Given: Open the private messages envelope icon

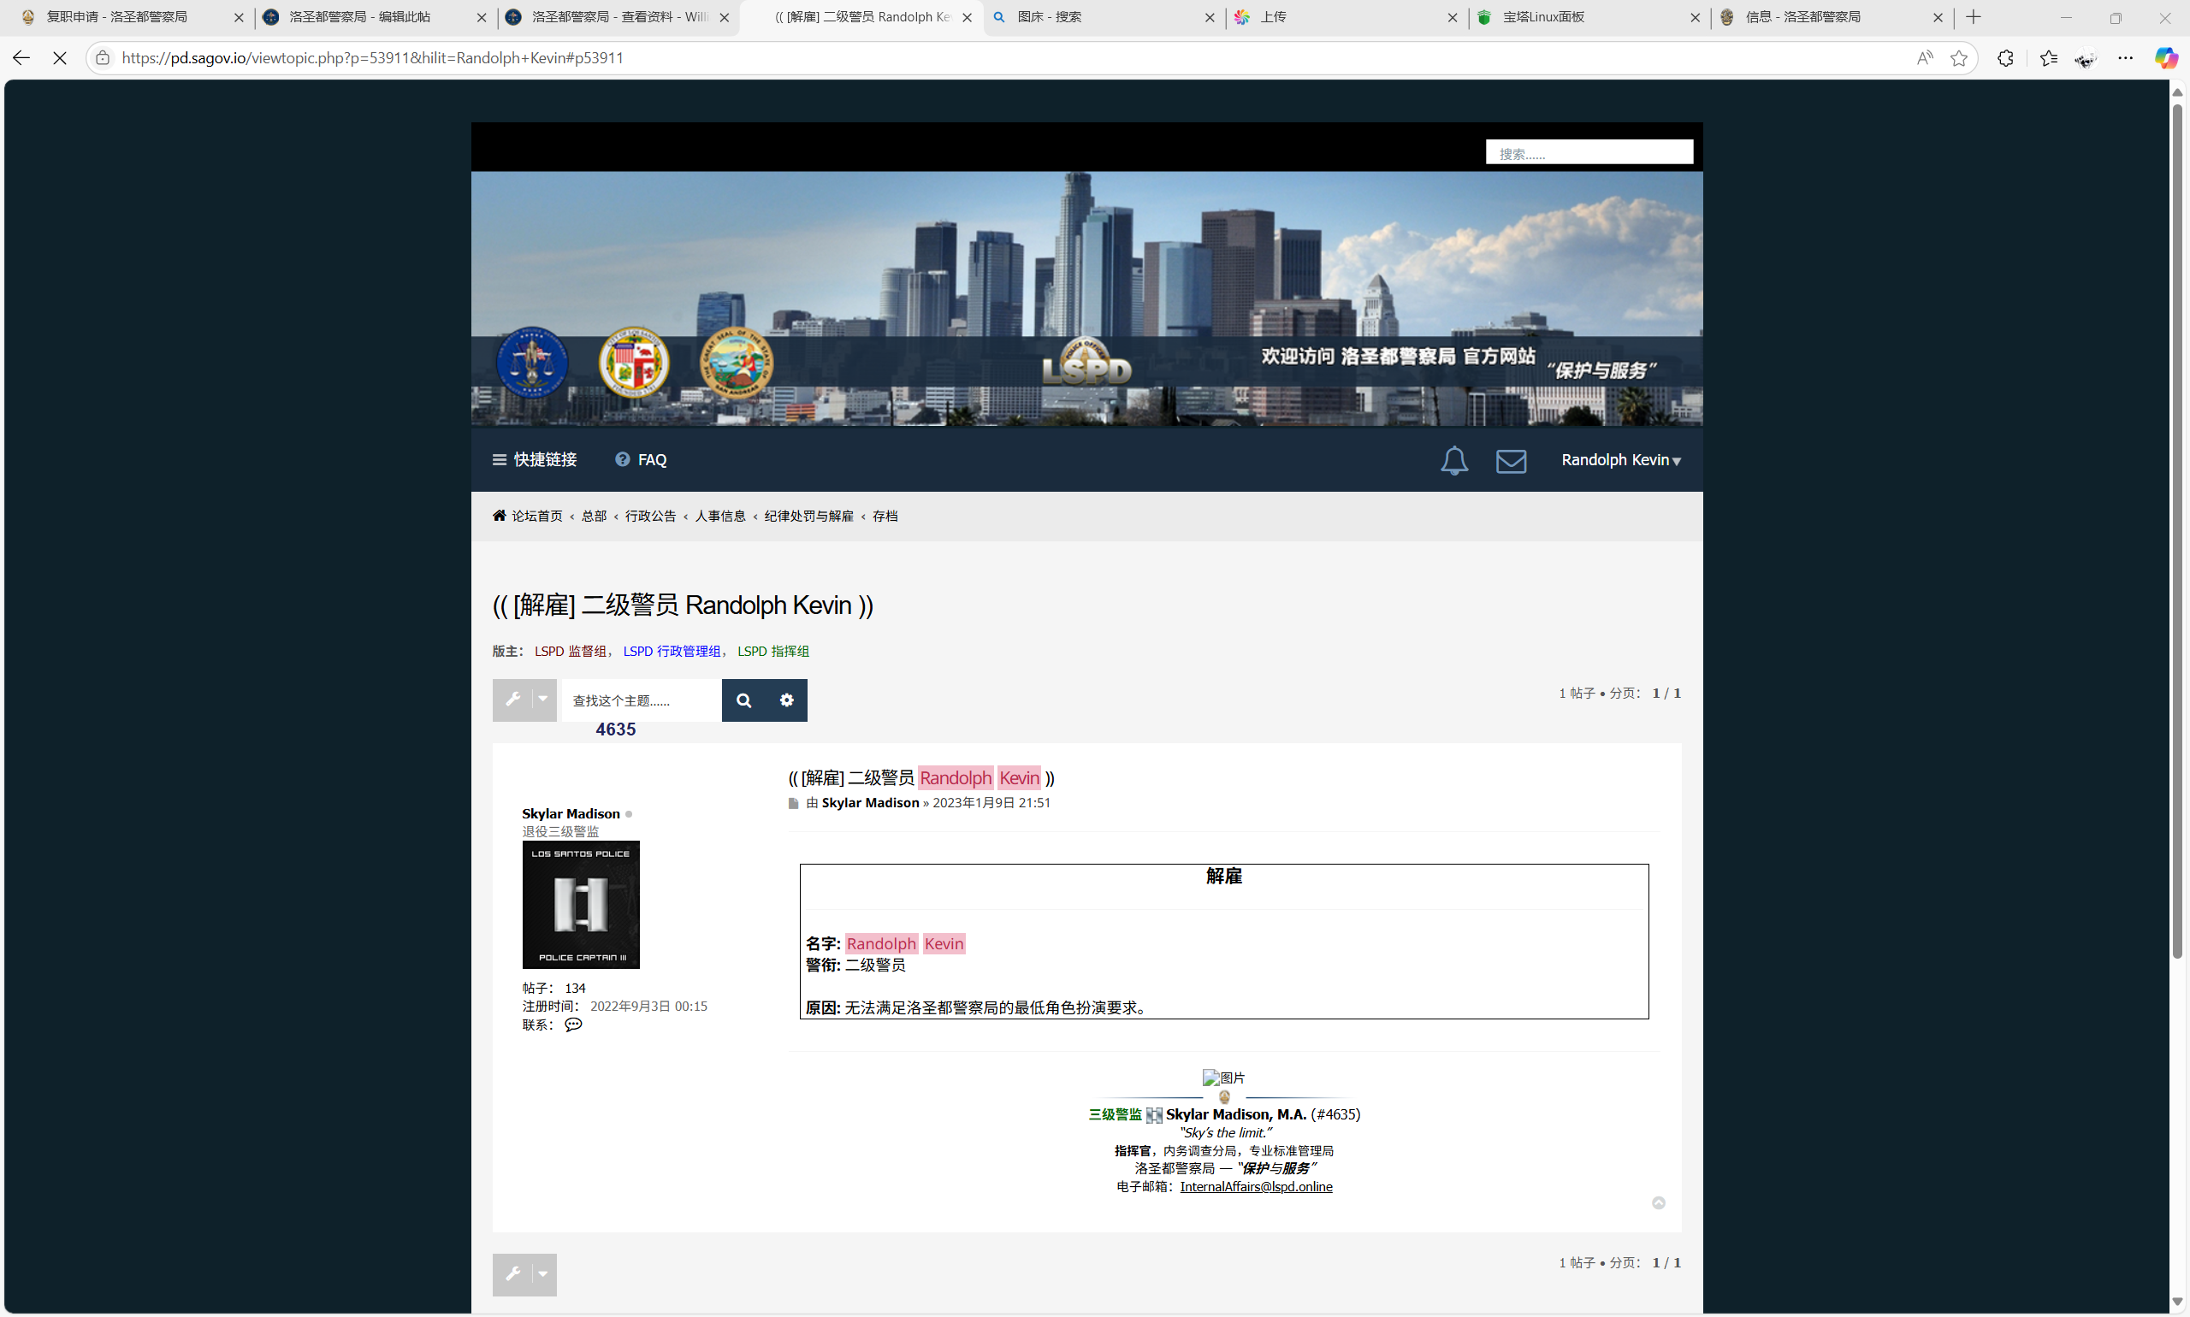Looking at the screenshot, I should 1510,461.
